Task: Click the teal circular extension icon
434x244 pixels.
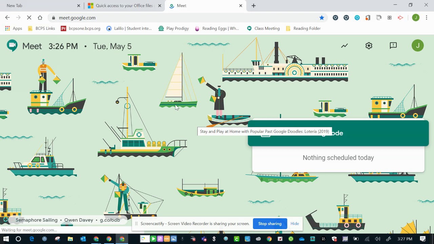Action: coord(357,18)
